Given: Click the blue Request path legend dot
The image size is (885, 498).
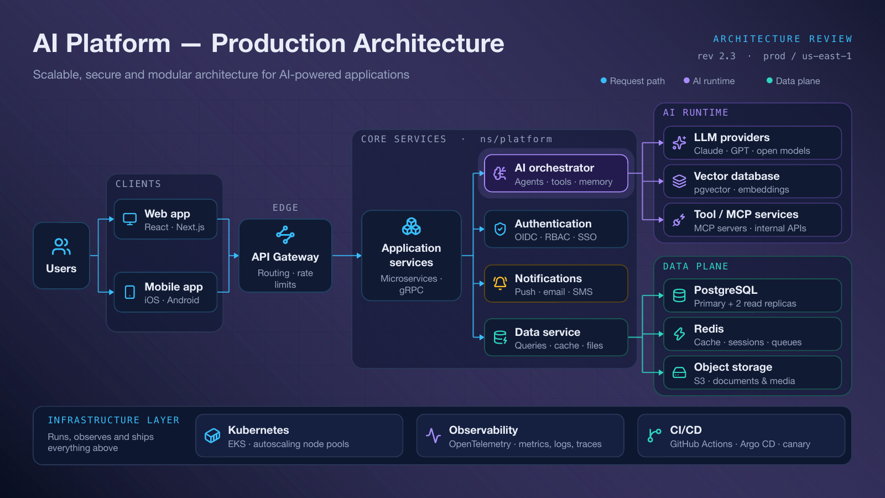Looking at the screenshot, I should point(603,81).
